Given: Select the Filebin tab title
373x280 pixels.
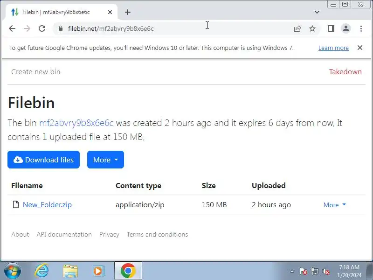Looking at the screenshot, I should point(56,12).
